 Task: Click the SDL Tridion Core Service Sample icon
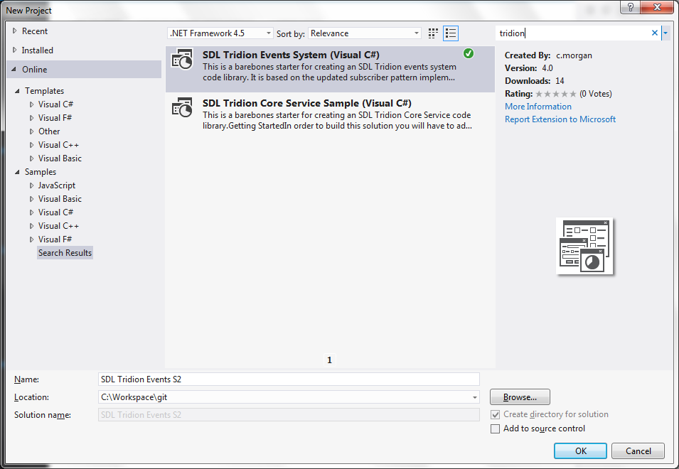click(x=182, y=108)
